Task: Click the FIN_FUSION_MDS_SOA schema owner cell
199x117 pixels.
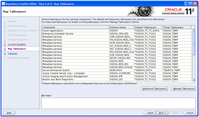Action: click(121, 40)
